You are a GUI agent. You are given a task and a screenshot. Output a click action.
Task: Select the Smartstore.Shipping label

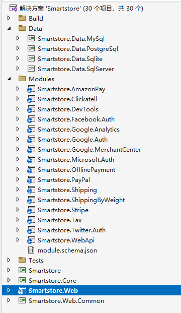67,190
